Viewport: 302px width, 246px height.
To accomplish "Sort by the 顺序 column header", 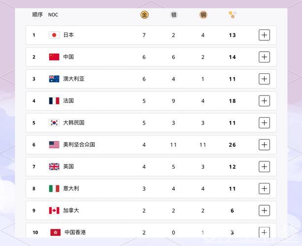I will tap(37, 15).
